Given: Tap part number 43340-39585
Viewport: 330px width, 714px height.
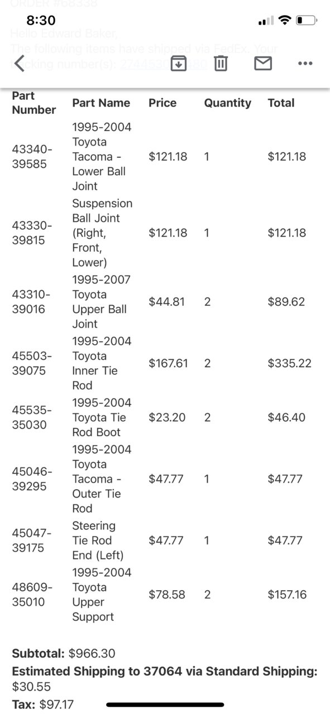Looking at the screenshot, I should pos(32,157).
